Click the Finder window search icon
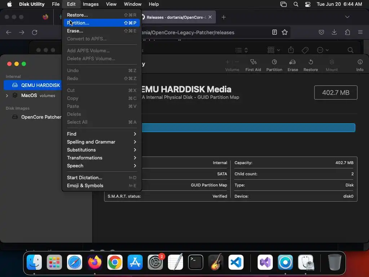 (350, 50)
